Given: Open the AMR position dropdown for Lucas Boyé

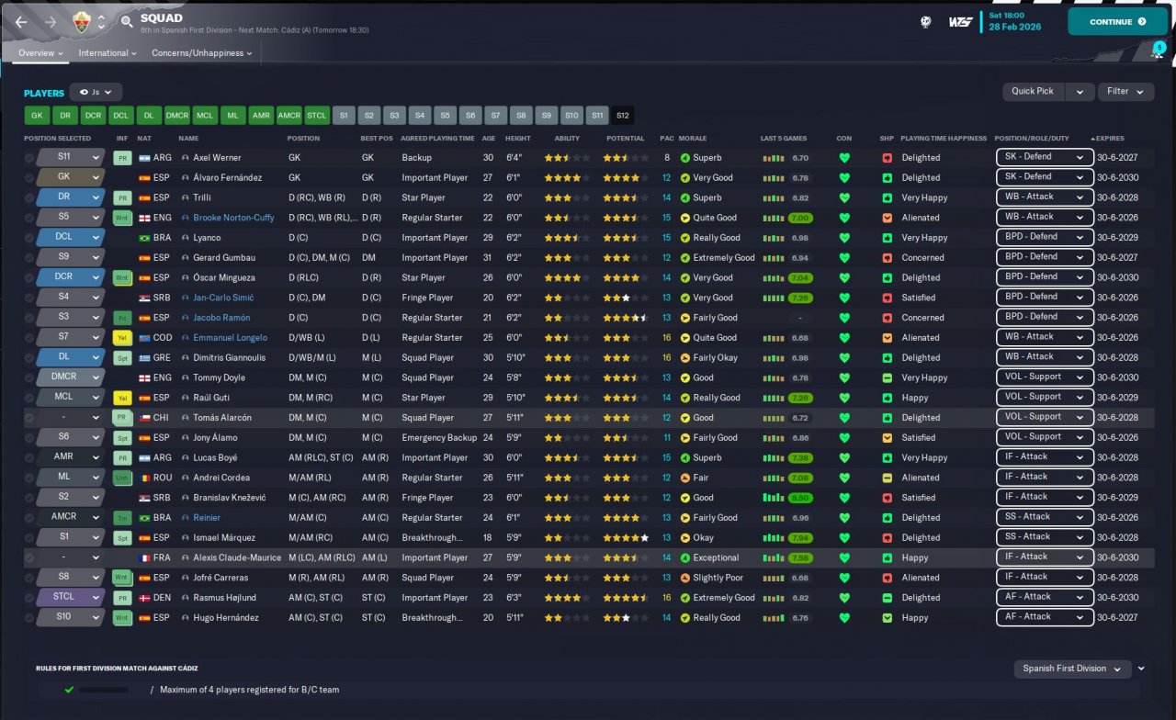Looking at the screenshot, I should click(x=70, y=457).
